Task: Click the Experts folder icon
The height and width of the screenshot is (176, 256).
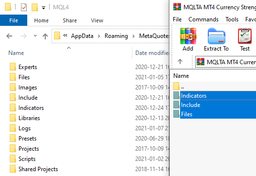Action: pyautogui.click(x=13, y=67)
